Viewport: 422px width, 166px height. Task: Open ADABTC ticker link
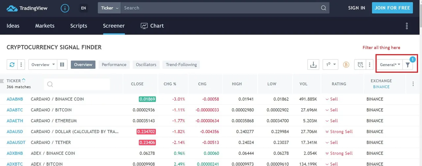(15, 110)
